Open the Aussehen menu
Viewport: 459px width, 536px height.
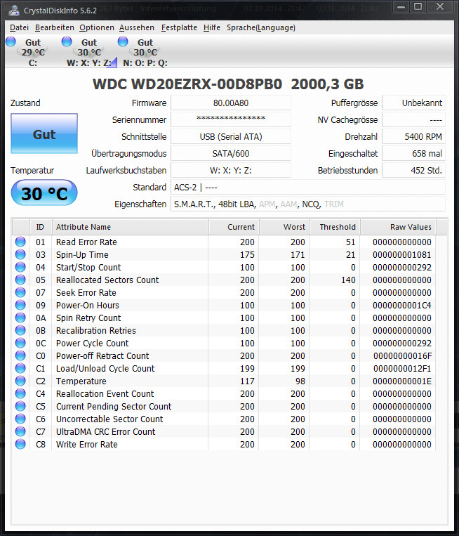[137, 27]
